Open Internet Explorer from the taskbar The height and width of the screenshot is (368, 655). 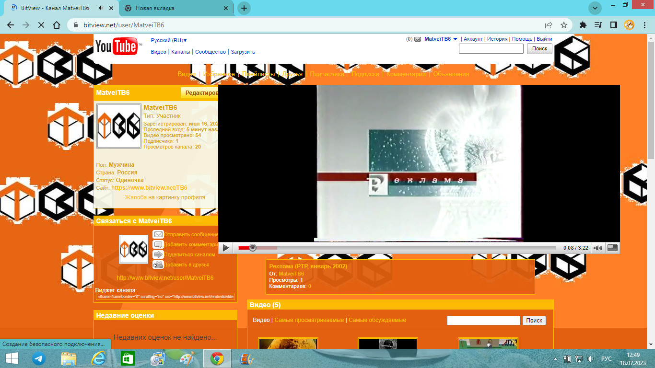[98, 358]
